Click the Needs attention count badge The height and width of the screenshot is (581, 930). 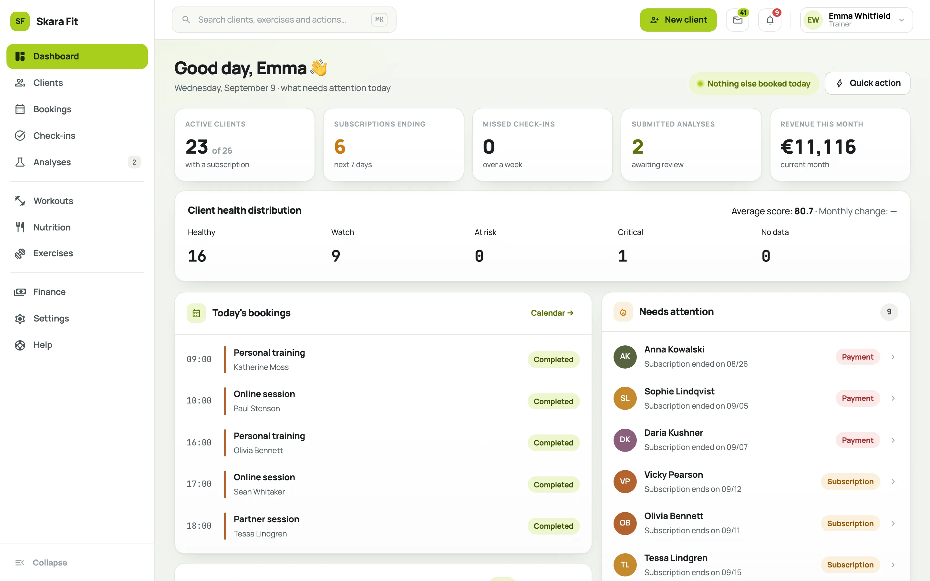pos(889,312)
